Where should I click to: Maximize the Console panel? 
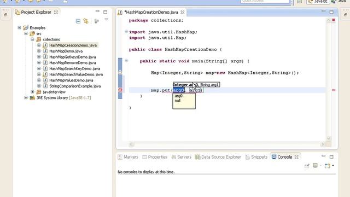pyautogui.click(x=331, y=157)
